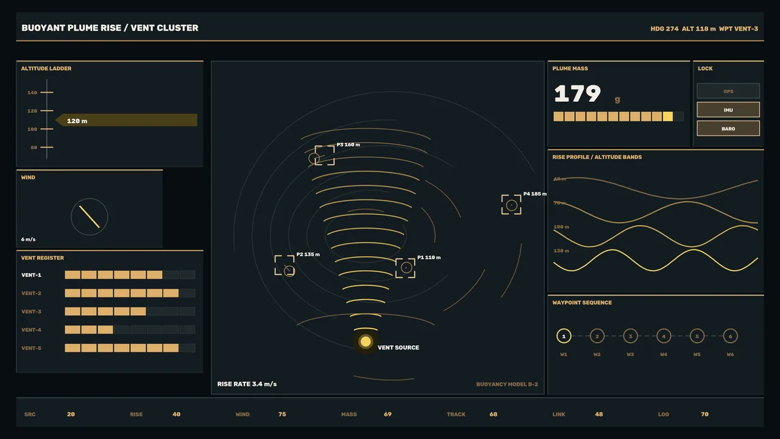This screenshot has width=780, height=439.
Task: Jump to waypoint 5 node
Action: pos(697,336)
